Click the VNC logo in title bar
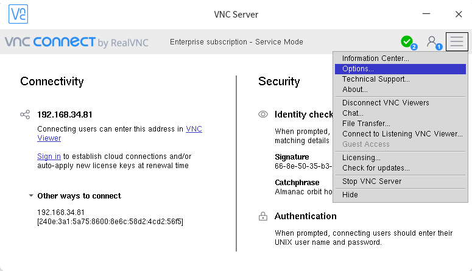The image size is (472, 271). [x=18, y=14]
